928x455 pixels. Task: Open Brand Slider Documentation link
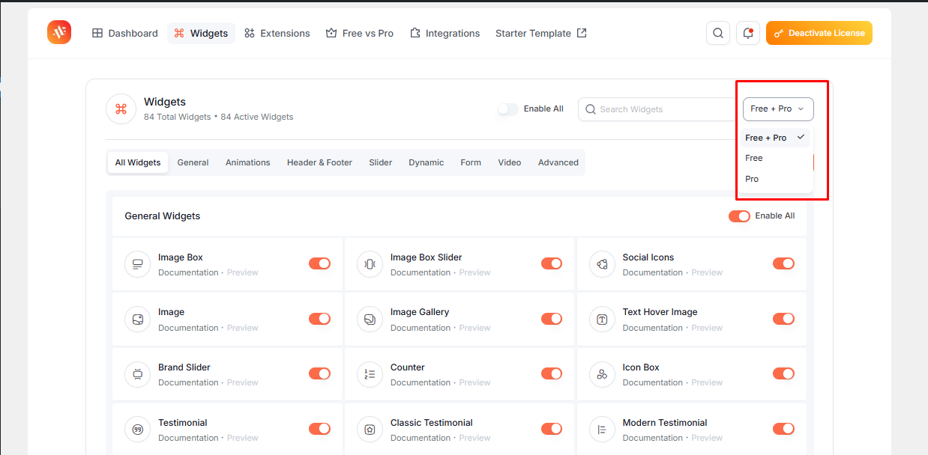pos(188,382)
